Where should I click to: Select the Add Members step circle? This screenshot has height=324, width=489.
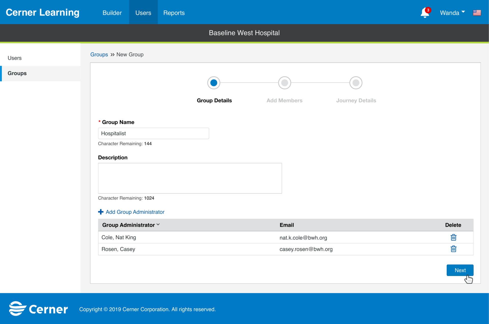284,83
